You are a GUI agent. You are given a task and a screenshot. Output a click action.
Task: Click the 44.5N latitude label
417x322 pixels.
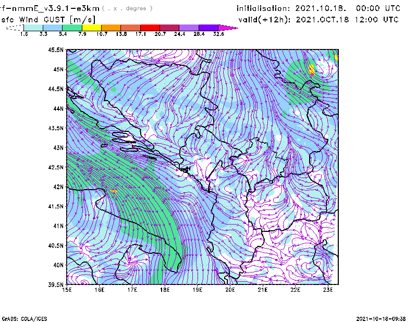[56, 89]
